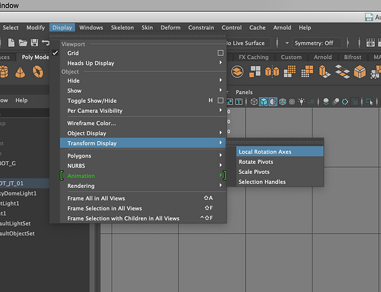Toggle Use All Lights bulb button
The width and height of the screenshot is (381, 292).
(x=301, y=102)
